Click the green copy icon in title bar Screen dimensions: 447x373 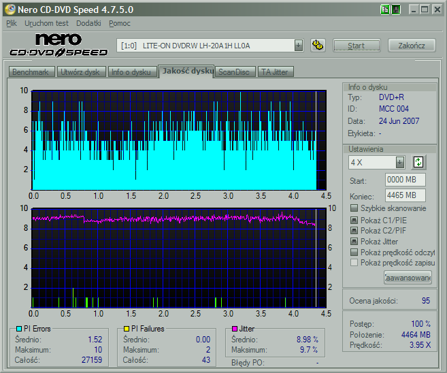(x=384, y=10)
